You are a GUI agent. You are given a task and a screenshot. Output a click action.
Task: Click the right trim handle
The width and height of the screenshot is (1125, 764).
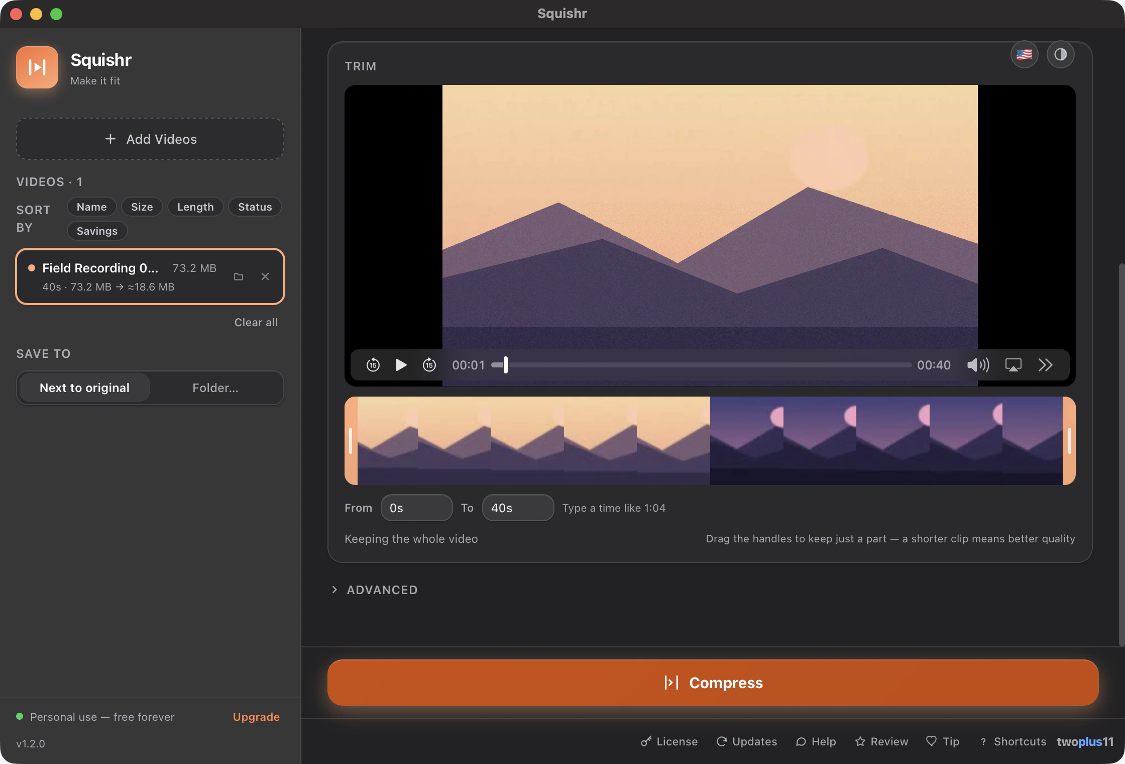(1069, 441)
